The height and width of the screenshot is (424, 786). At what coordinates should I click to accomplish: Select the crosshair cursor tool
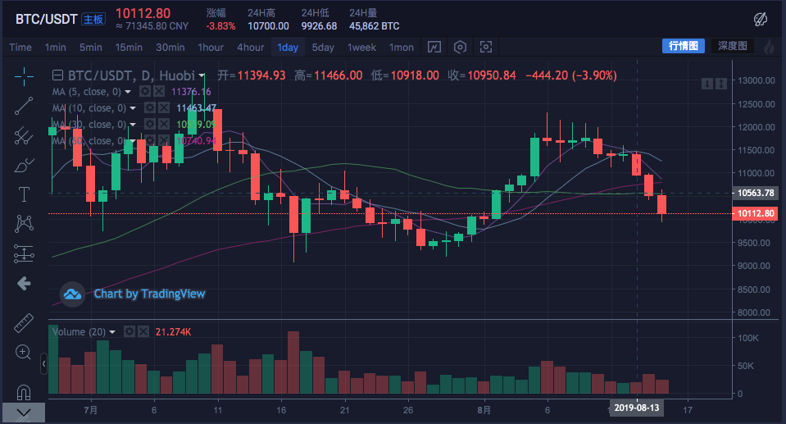pyautogui.click(x=24, y=76)
